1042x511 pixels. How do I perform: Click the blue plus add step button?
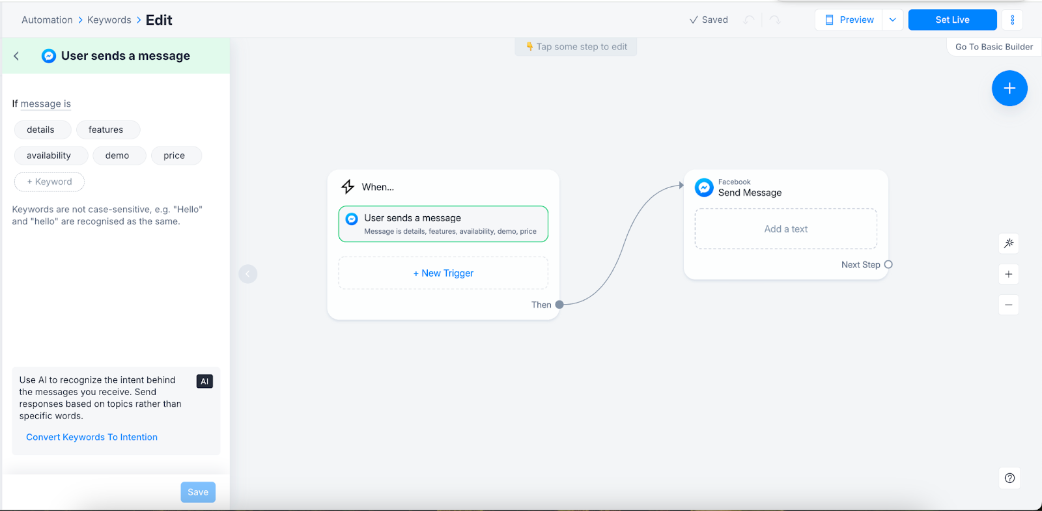1009,89
